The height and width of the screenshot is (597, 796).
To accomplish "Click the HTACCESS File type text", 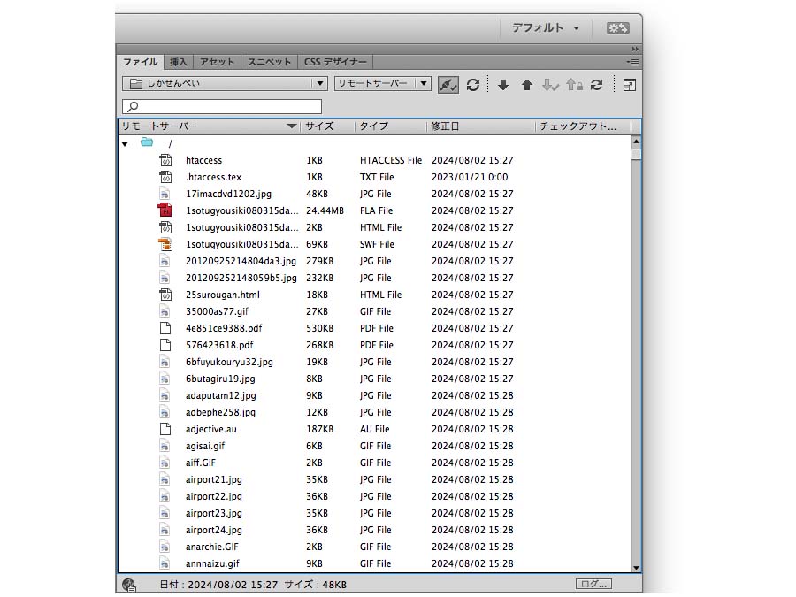I will tap(391, 160).
